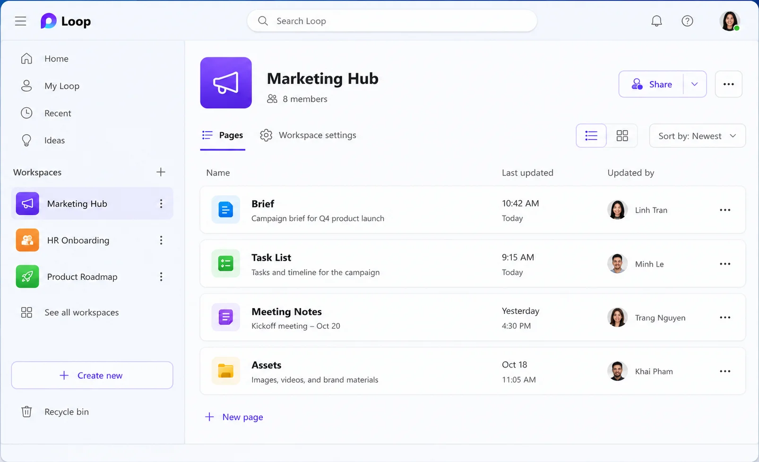Screen dimensions: 759x462
Task: Open HR Onboarding workspace options menu
Action: tap(161, 240)
